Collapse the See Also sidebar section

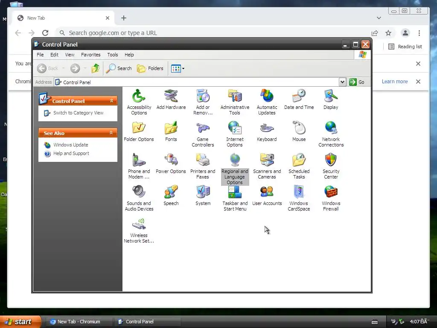click(111, 133)
